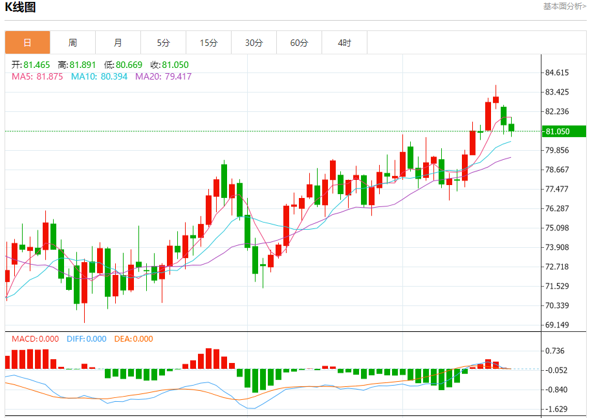This screenshot has width=590, height=418.
Task: Click the 69.149 price axis label
Action: pyautogui.click(x=557, y=325)
